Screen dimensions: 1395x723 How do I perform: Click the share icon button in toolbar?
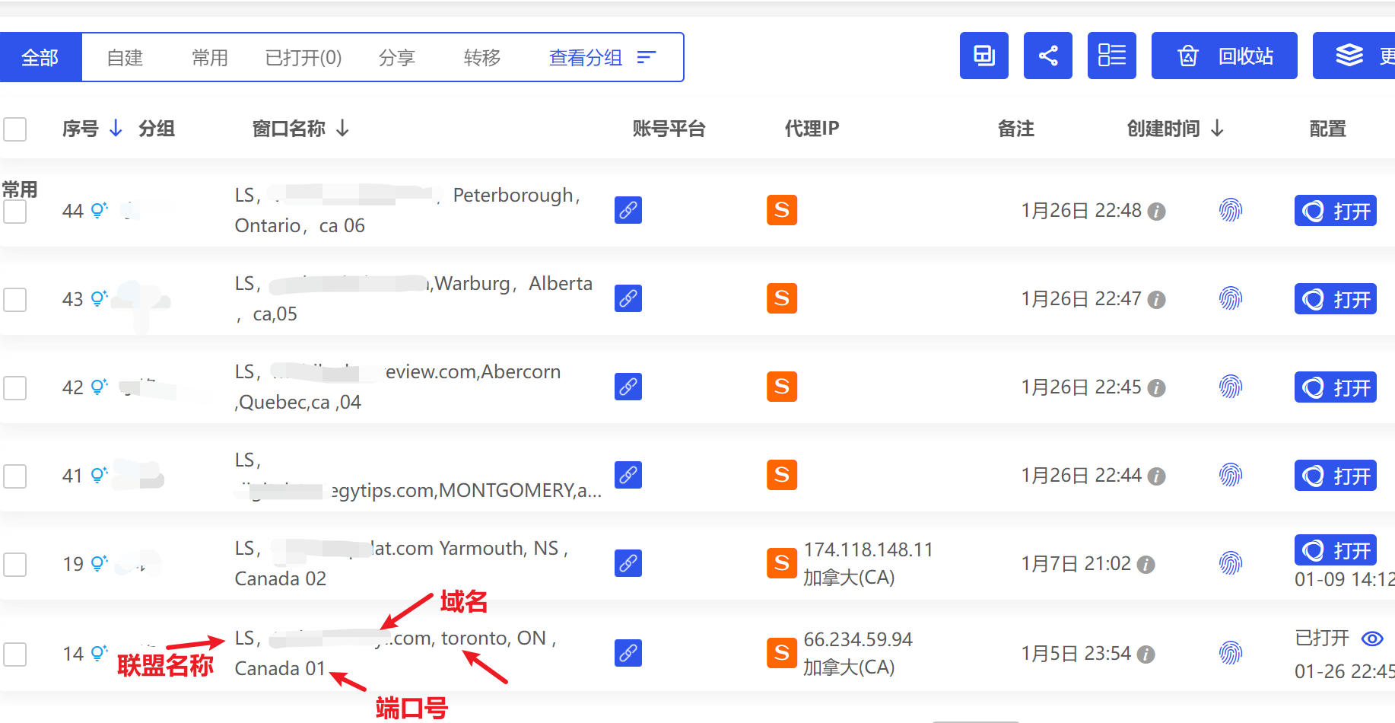[1047, 56]
